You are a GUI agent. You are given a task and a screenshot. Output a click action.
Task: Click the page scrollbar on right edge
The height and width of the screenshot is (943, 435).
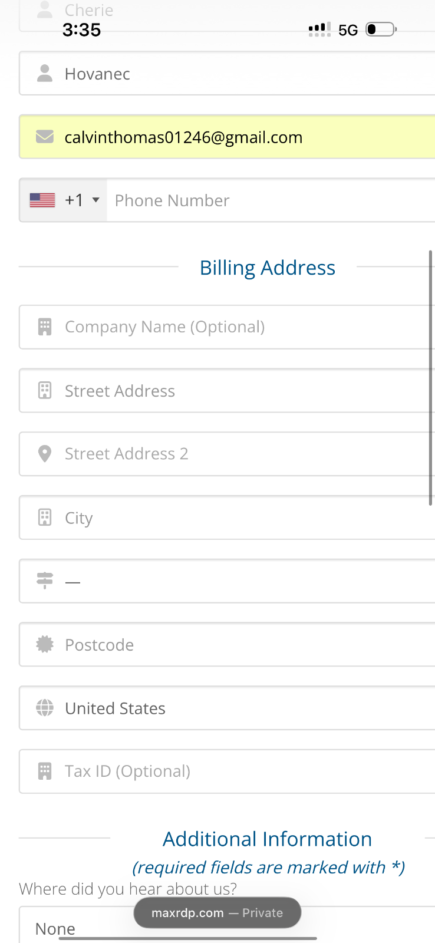(x=431, y=377)
